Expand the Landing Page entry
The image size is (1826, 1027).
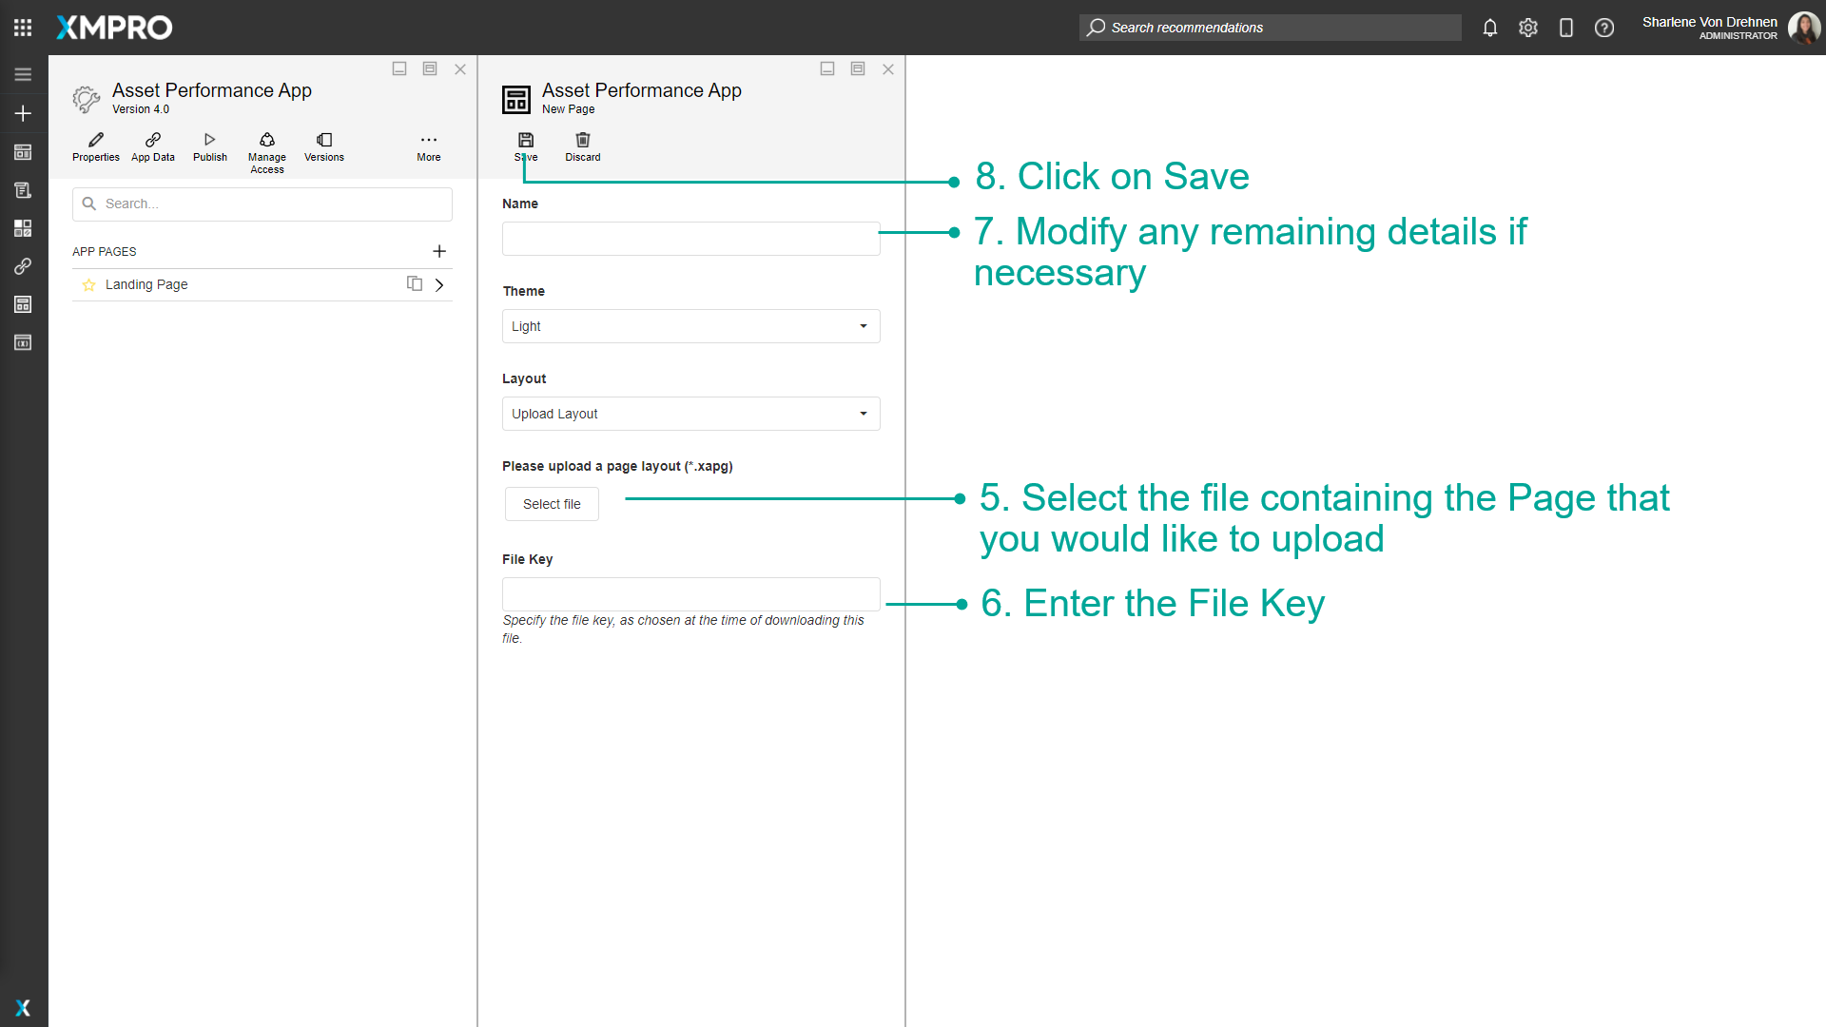[438, 284]
